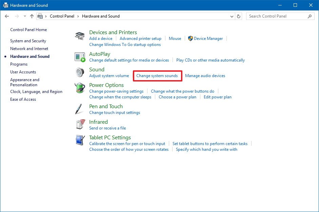Select Clock, Language, and Region
Screen dimensions: 319x212
pyautogui.click(x=36, y=92)
